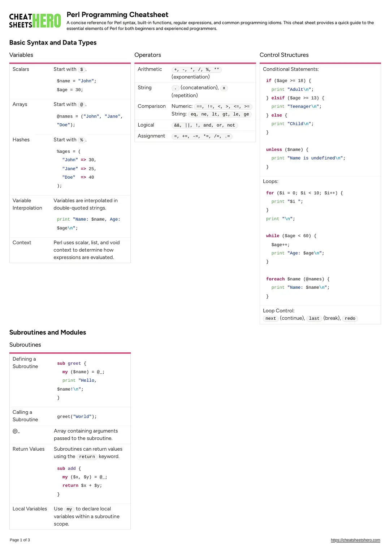Click the Assignment operators row label
The height and width of the screenshot is (552, 390).
click(151, 136)
